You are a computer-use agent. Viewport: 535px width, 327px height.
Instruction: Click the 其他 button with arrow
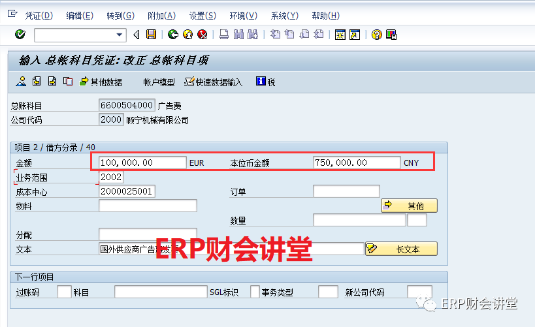click(409, 206)
